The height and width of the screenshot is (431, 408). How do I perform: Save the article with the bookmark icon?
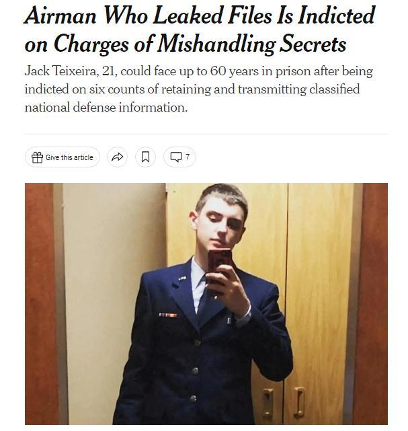tap(145, 157)
